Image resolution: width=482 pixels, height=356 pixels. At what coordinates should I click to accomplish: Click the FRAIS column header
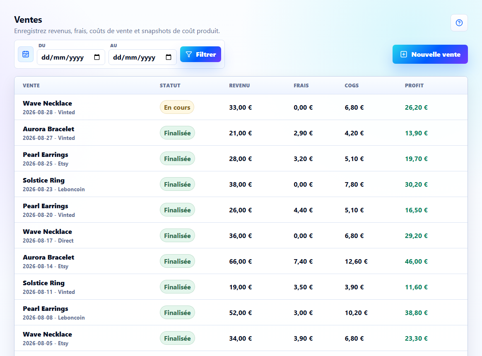click(x=301, y=85)
